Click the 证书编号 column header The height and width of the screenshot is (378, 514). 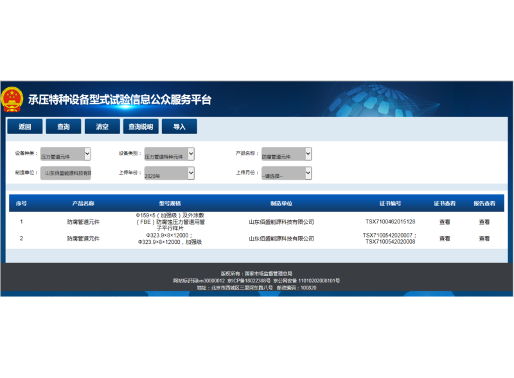pos(390,203)
